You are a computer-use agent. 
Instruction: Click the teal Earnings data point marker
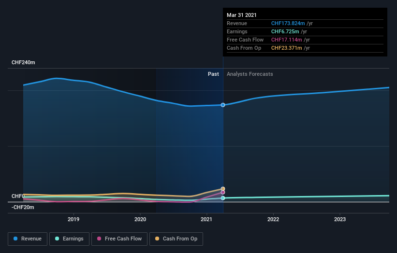[x=223, y=198]
